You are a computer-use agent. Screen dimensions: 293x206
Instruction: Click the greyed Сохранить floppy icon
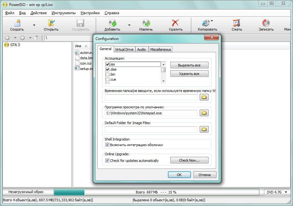pyautogui.click(x=80, y=23)
